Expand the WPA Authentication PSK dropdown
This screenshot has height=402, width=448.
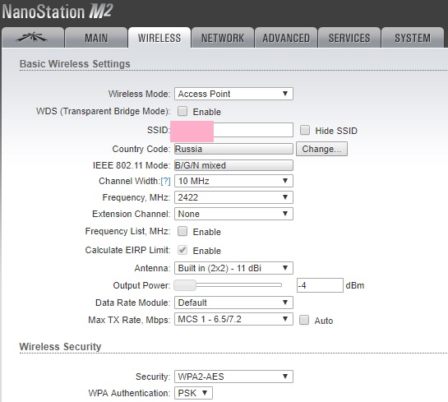pyautogui.click(x=193, y=393)
